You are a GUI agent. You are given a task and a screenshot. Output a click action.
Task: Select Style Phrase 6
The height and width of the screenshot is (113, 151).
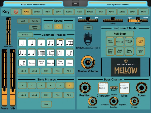(69, 85)
